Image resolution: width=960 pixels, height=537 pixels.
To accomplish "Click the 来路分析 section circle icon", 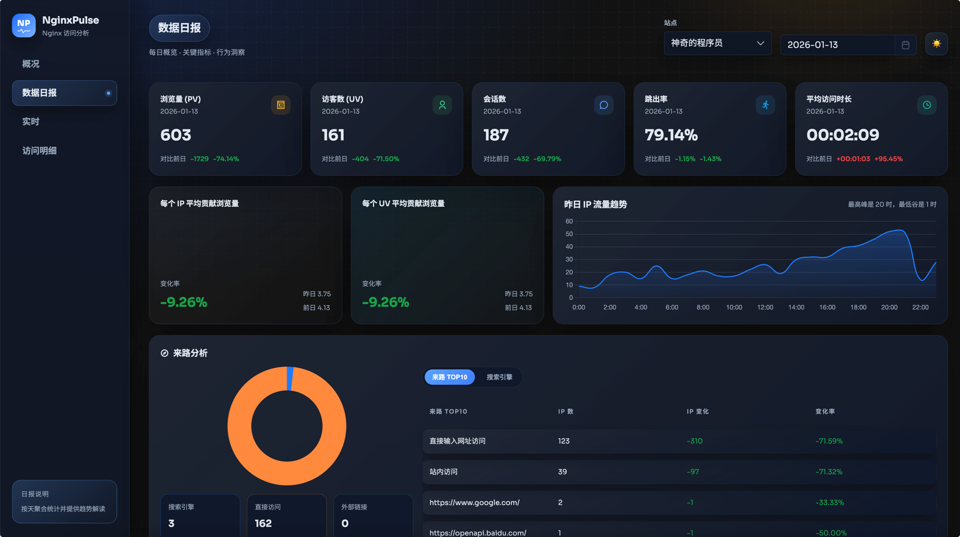I will (x=164, y=353).
